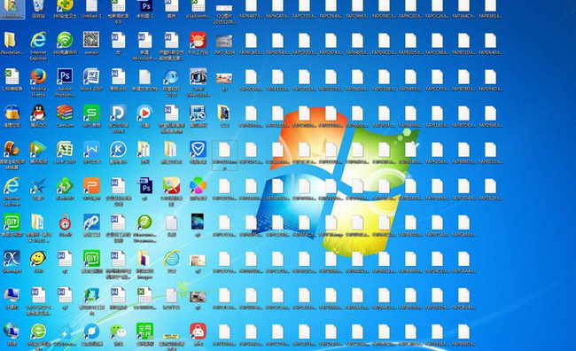Select the WeChat green chat bubbles icon

coord(118,331)
